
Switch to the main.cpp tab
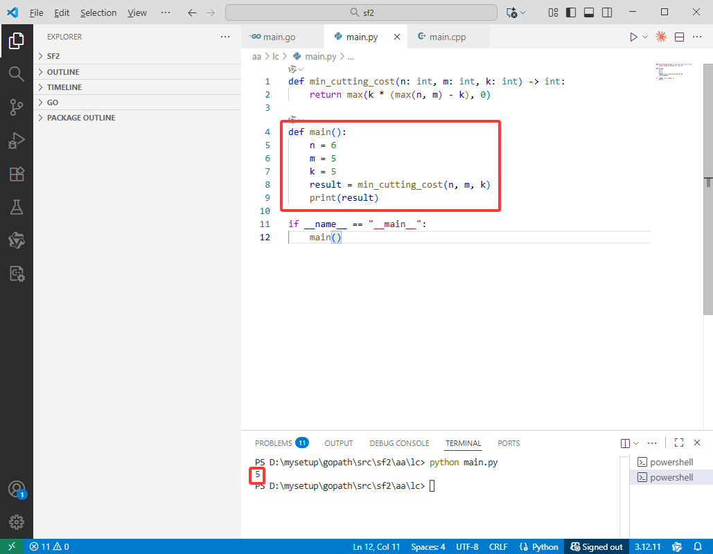[x=448, y=37]
